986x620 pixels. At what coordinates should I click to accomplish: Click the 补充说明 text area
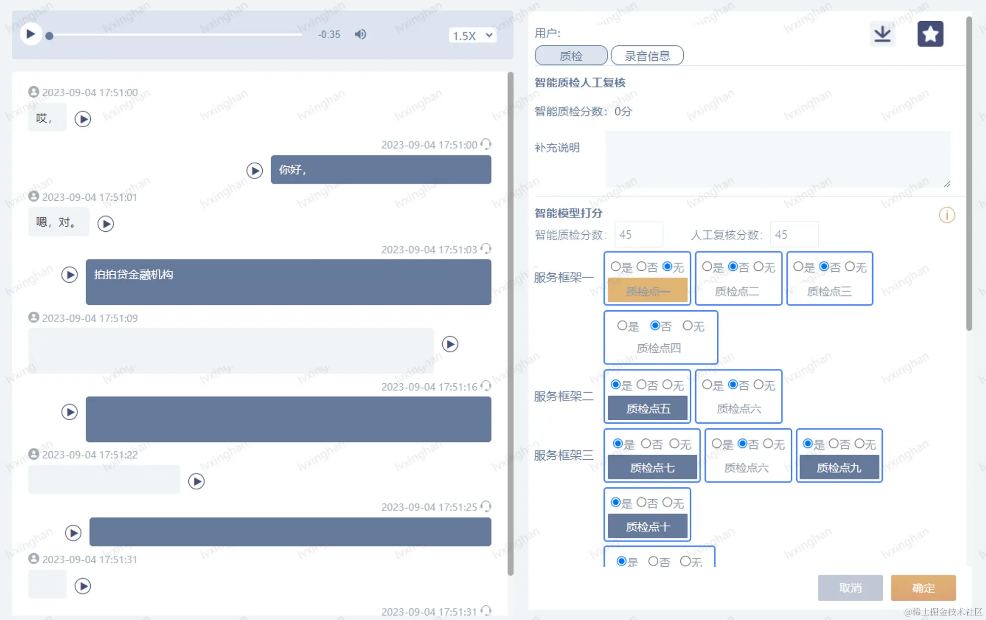[777, 159]
